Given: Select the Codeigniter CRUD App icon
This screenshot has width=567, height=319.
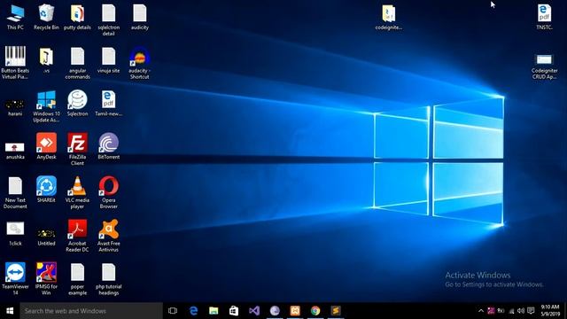Looking at the screenshot, I should (544, 66).
